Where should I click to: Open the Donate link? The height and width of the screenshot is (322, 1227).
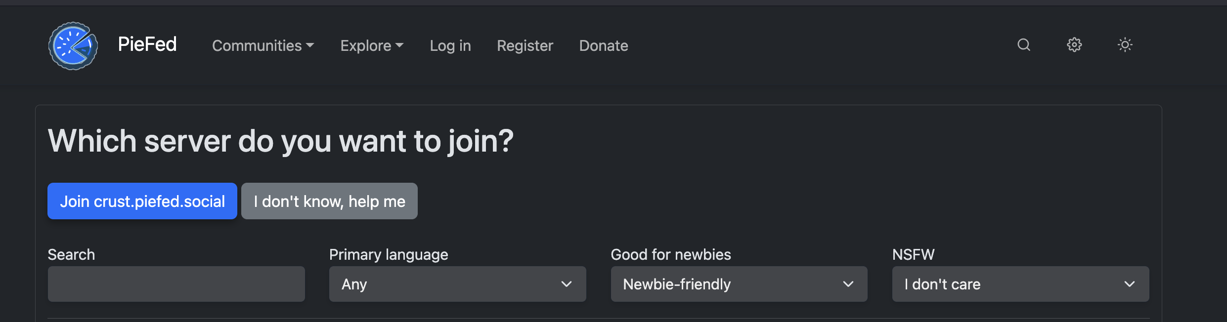click(x=604, y=45)
